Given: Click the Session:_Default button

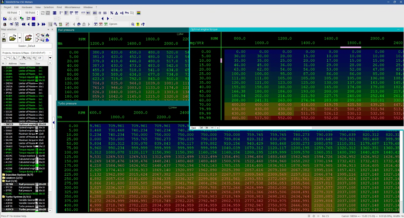Looking at the screenshot, I should pos(27,46).
